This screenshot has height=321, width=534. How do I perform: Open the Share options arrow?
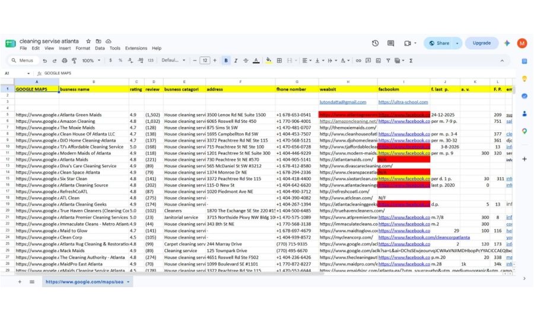(x=457, y=43)
